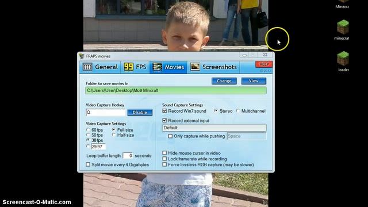Click Disable hotkey button
This screenshot has width=368, height=207.
[140, 113]
